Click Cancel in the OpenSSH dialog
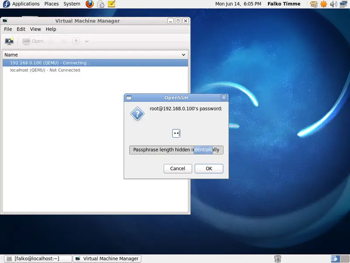 pyautogui.click(x=178, y=169)
